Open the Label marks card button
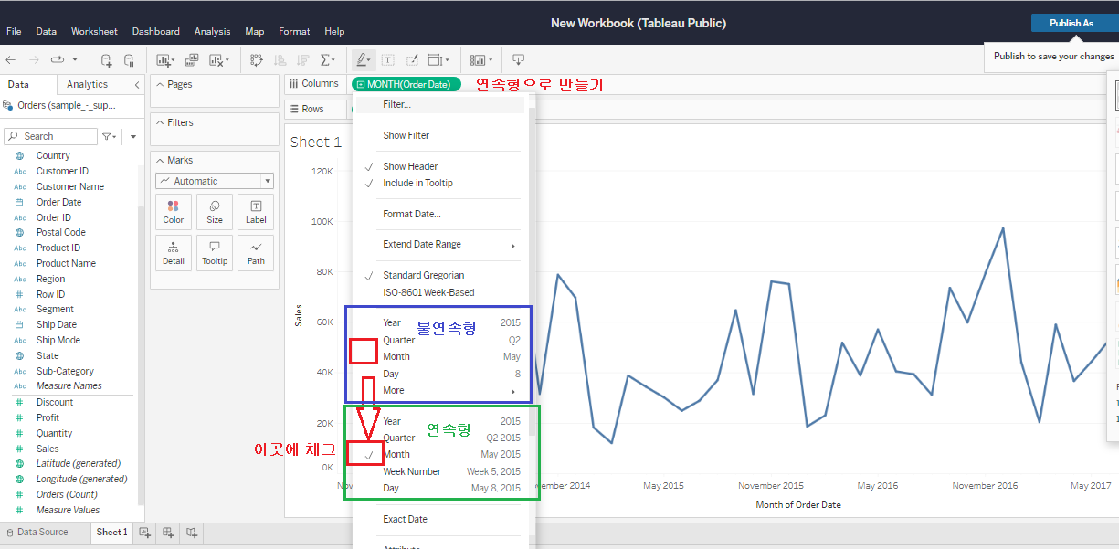The height and width of the screenshot is (549, 1119). 256,212
